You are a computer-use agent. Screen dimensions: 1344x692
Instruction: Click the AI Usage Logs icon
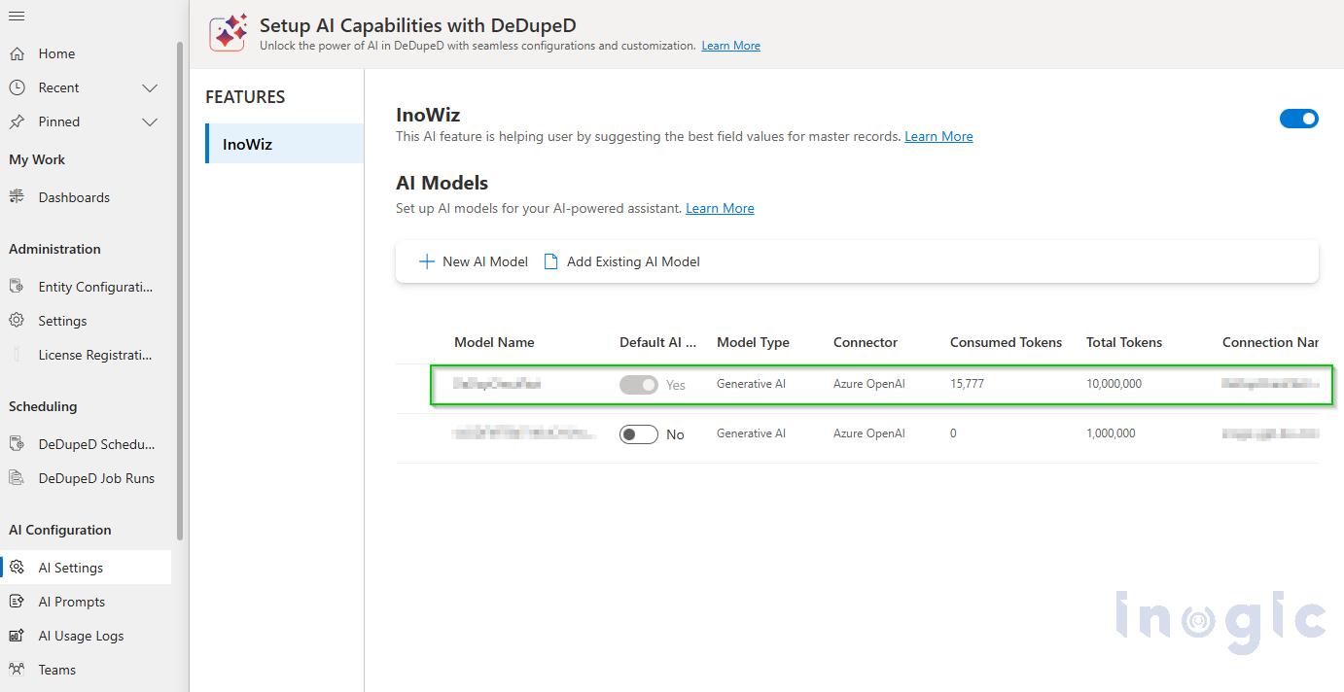click(x=17, y=636)
